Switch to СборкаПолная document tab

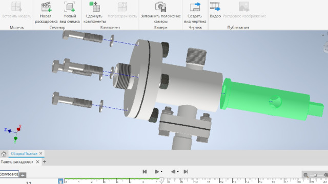pyautogui.click(x=24, y=153)
